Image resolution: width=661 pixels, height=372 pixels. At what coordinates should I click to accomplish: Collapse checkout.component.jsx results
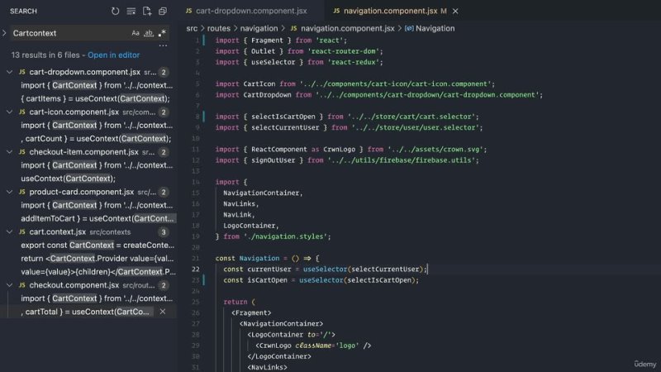pyautogui.click(x=9, y=285)
